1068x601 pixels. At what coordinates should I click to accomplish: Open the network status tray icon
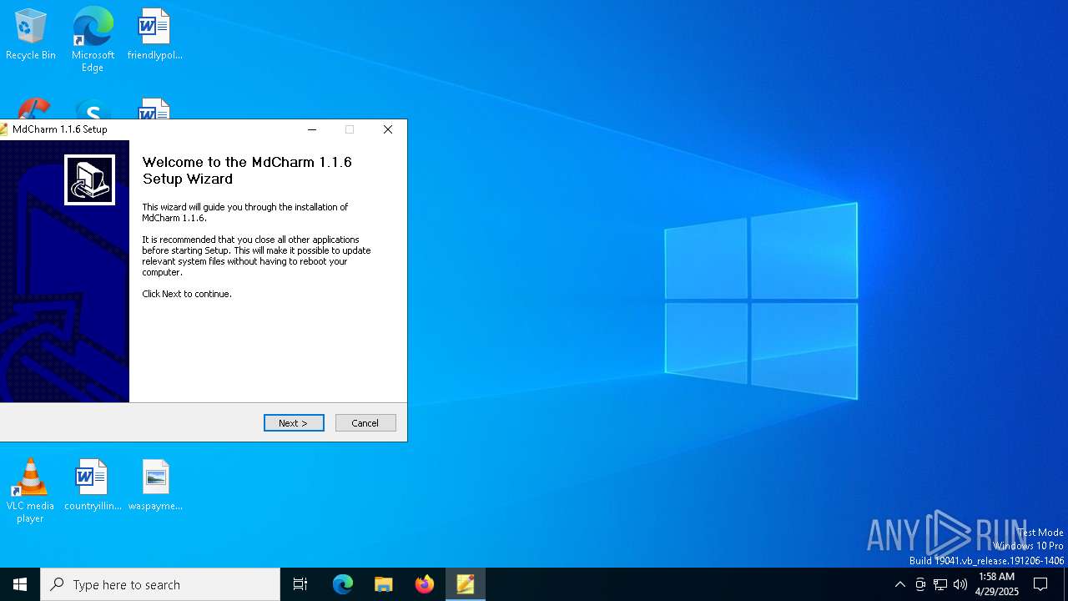940,584
